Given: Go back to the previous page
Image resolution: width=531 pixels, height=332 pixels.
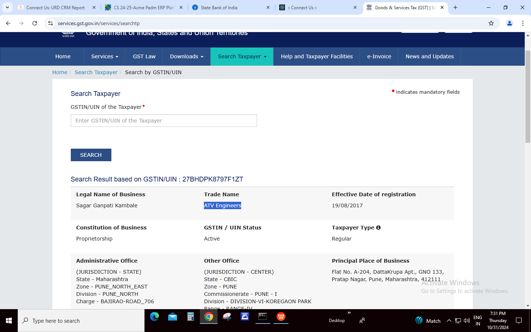Looking at the screenshot, I should point(8,23).
